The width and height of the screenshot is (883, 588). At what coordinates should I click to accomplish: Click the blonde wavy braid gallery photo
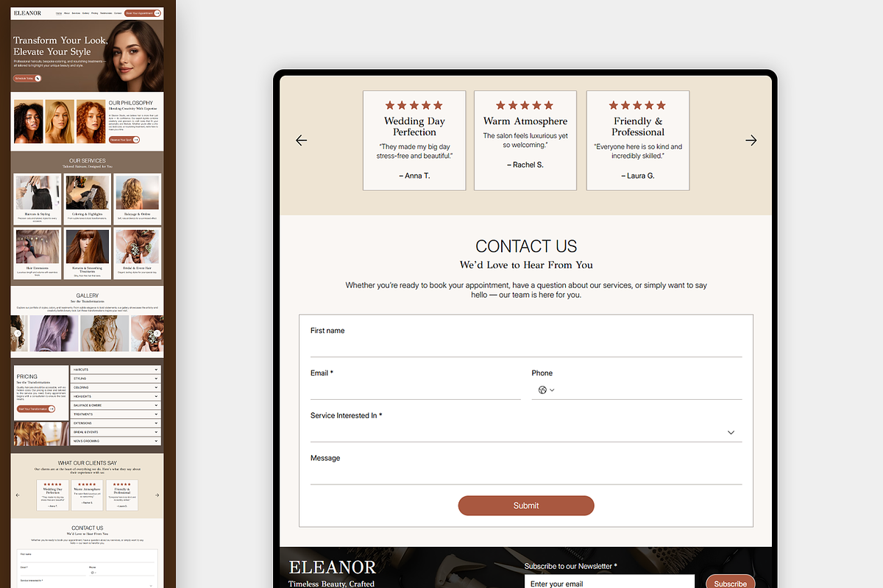(104, 334)
